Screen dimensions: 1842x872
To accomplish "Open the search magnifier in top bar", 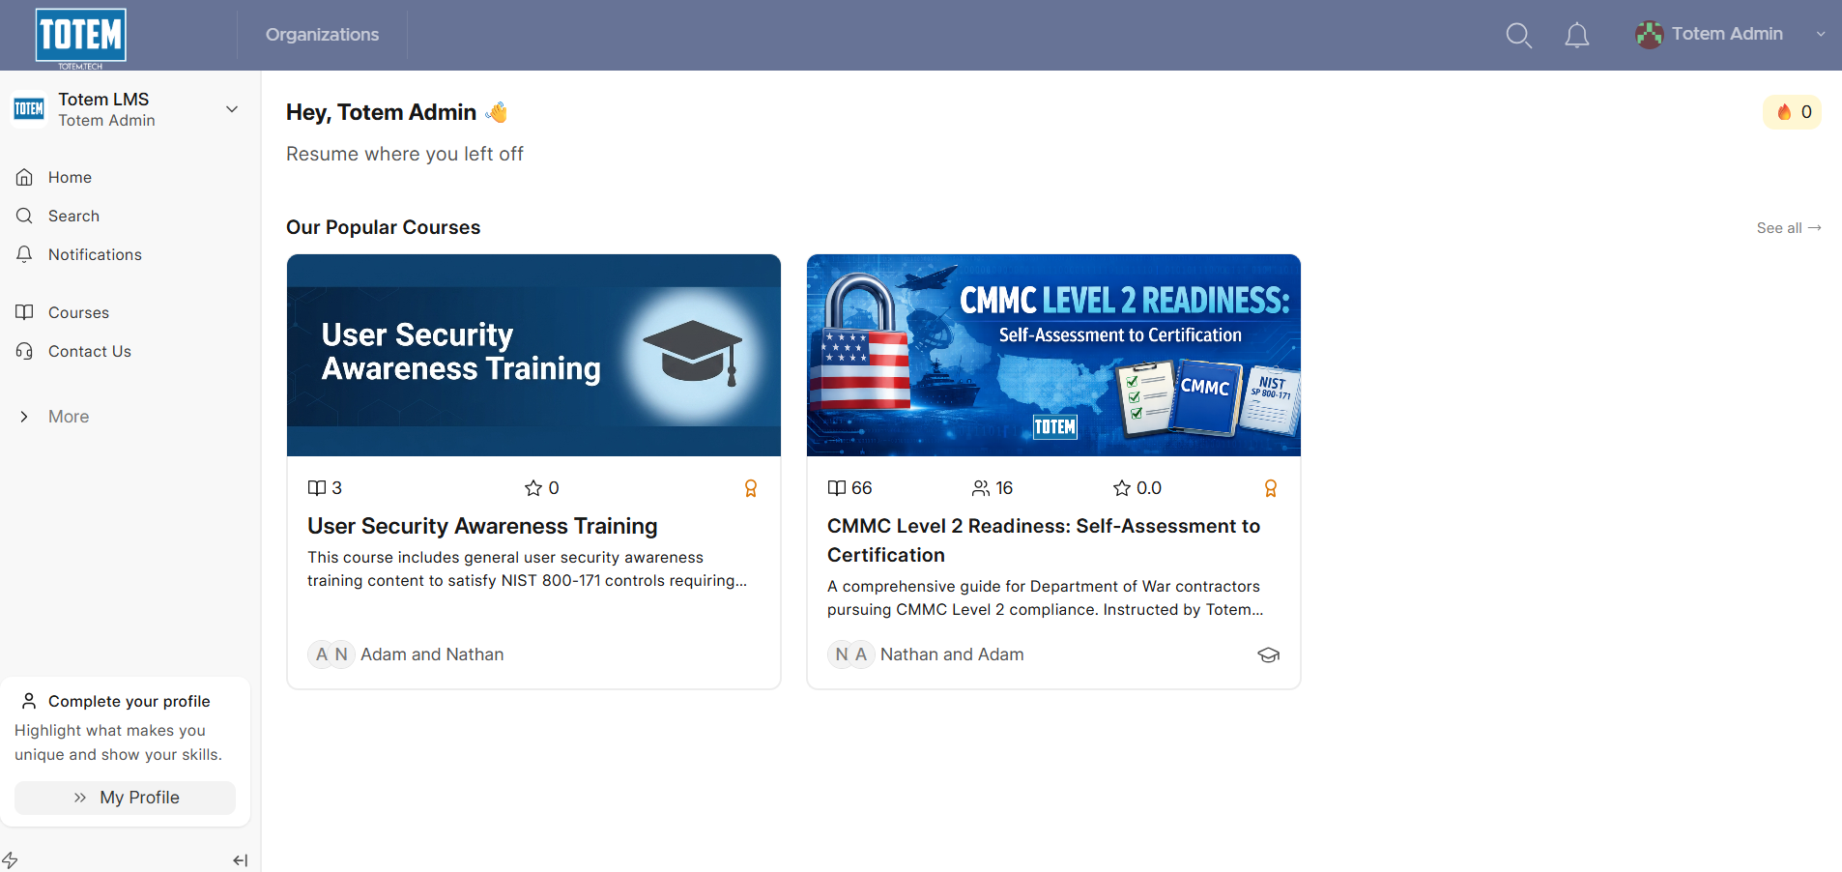I will 1518,36.
